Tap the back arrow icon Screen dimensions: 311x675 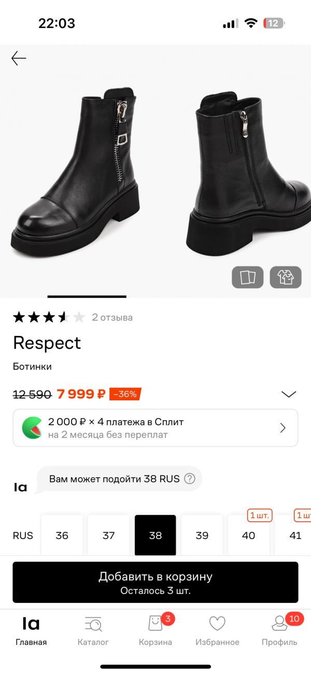coord(19,58)
